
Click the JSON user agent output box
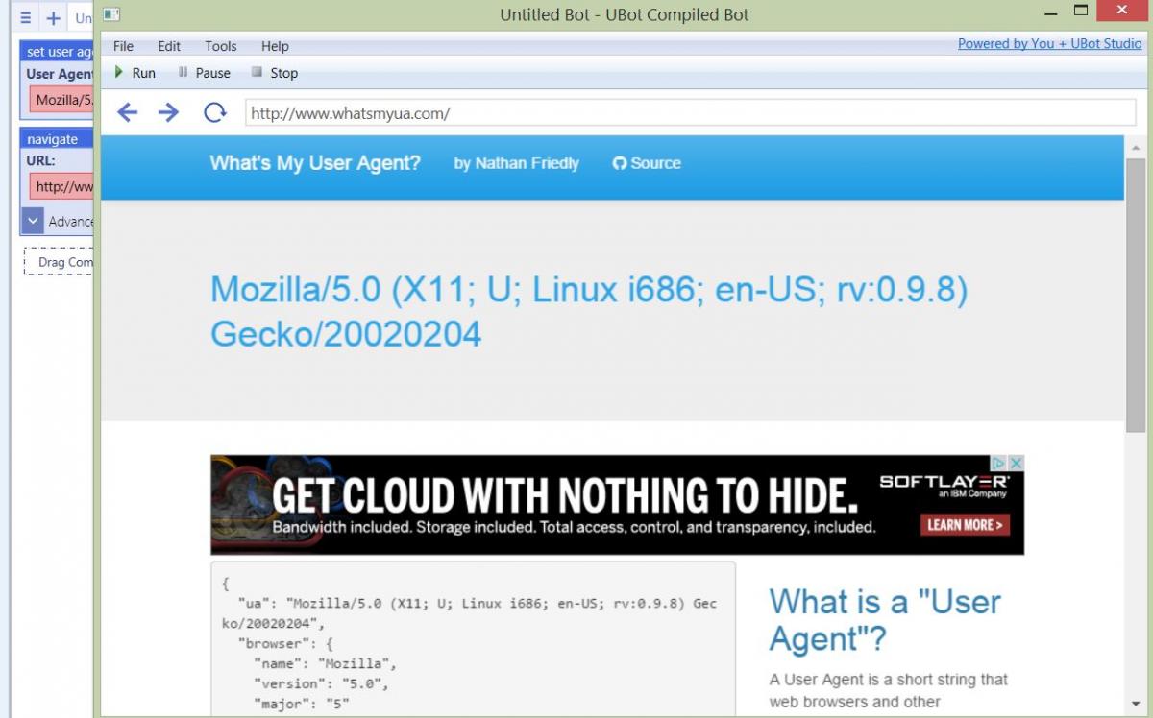point(474,638)
